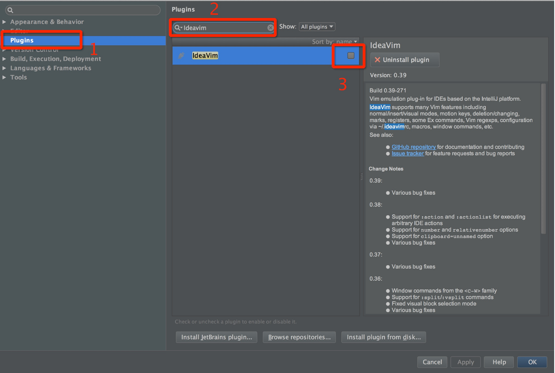
Task: Click the IdeaVim title in details pane
Action: click(385, 45)
